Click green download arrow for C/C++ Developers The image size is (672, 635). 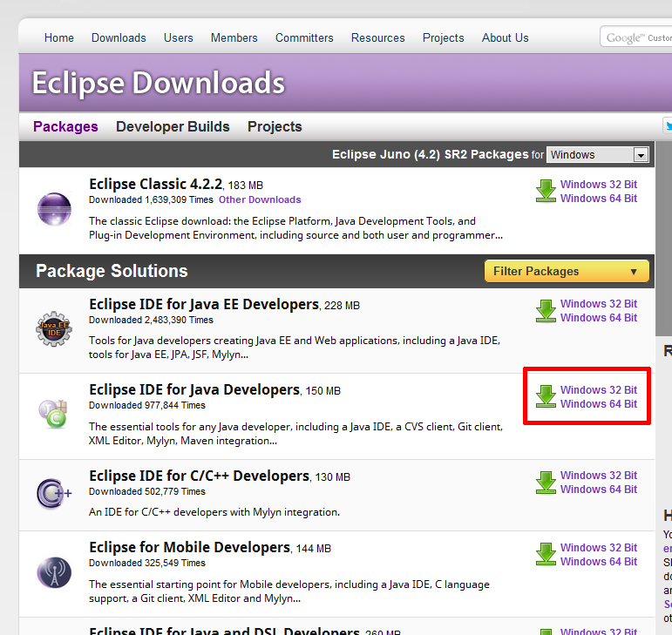click(x=546, y=483)
